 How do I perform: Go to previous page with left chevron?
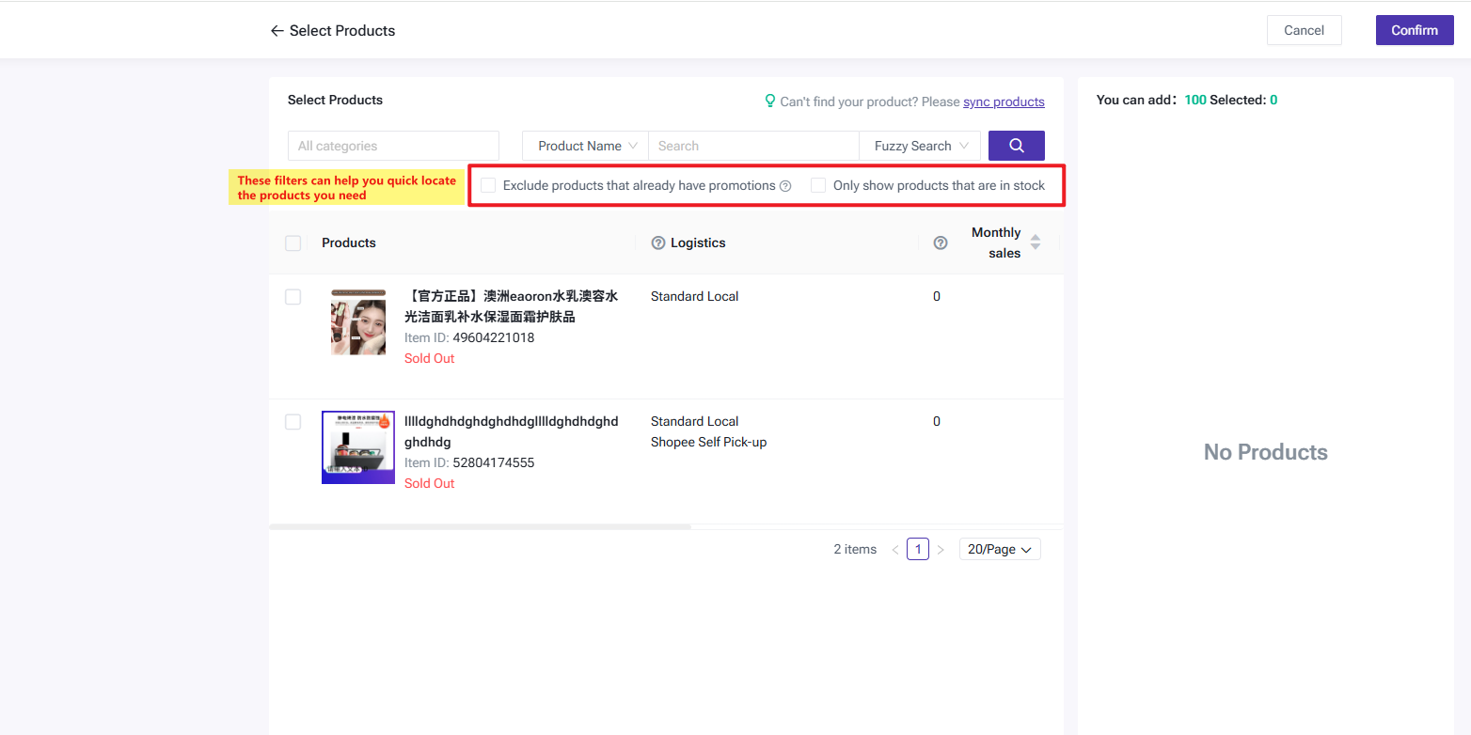tap(895, 550)
